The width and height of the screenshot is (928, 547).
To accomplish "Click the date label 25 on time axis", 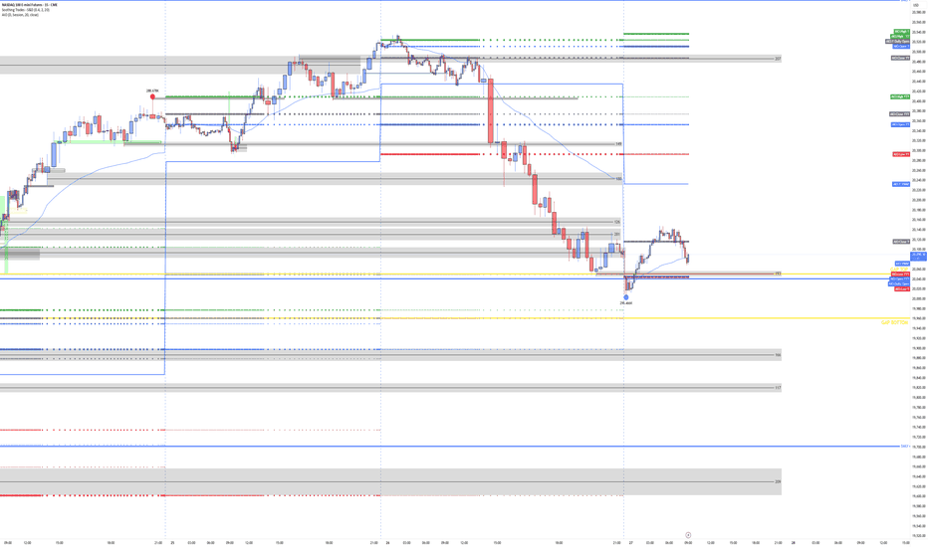I will [172, 542].
